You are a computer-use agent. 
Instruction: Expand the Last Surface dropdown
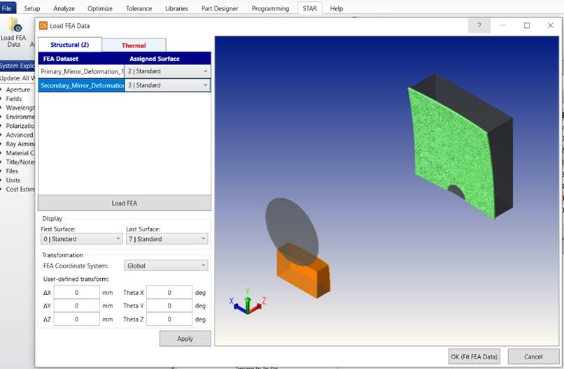166,239
